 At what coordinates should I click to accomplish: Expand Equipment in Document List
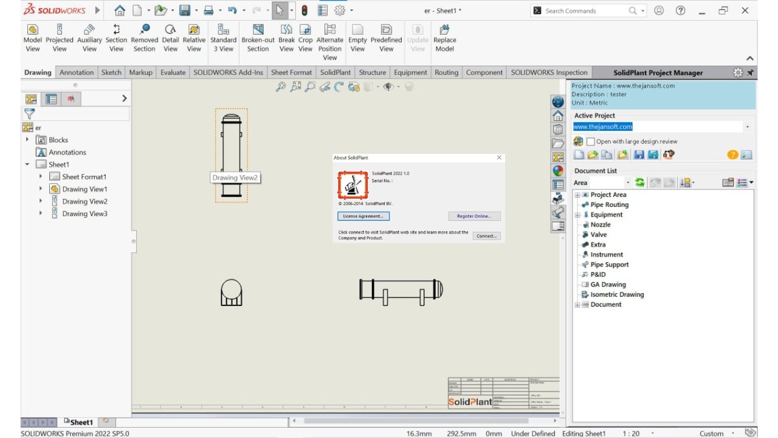tap(577, 215)
